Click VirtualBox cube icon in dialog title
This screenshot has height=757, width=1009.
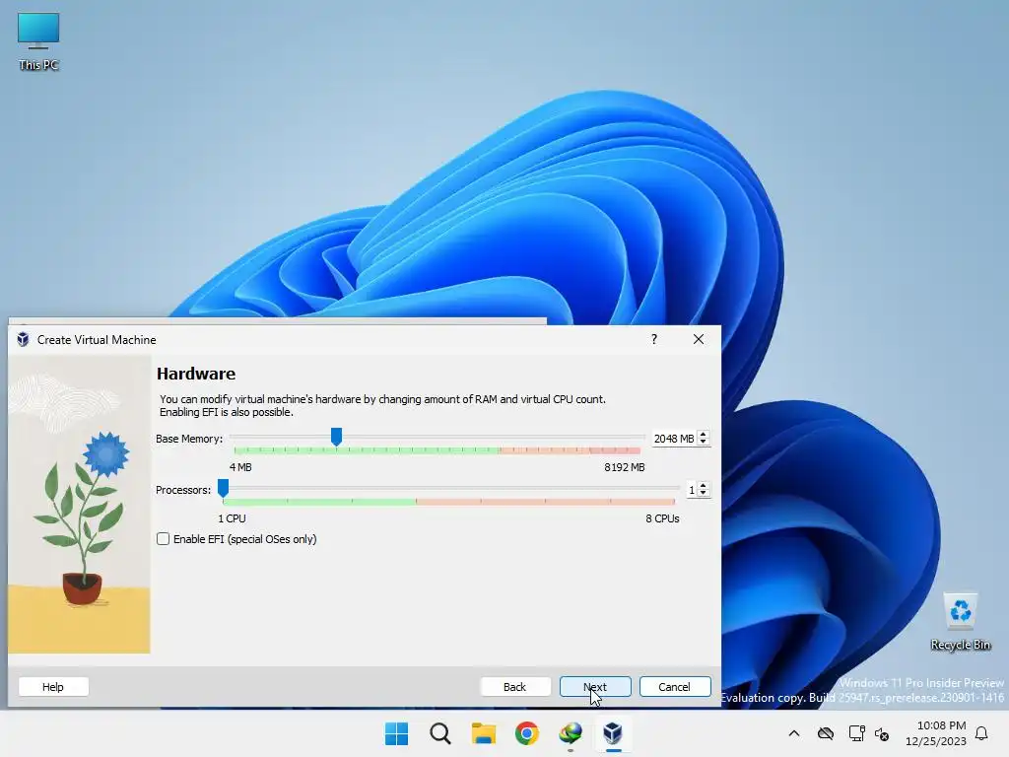(x=24, y=339)
